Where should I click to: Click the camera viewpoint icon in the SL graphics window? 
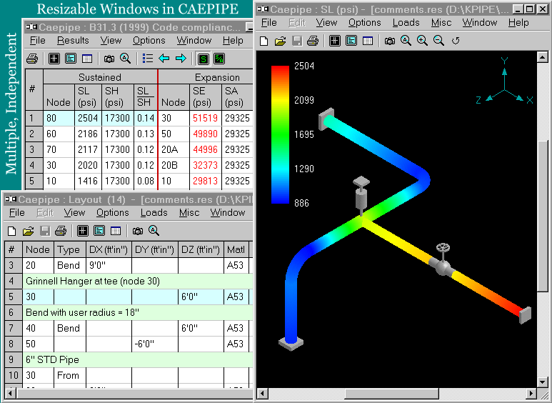click(389, 41)
